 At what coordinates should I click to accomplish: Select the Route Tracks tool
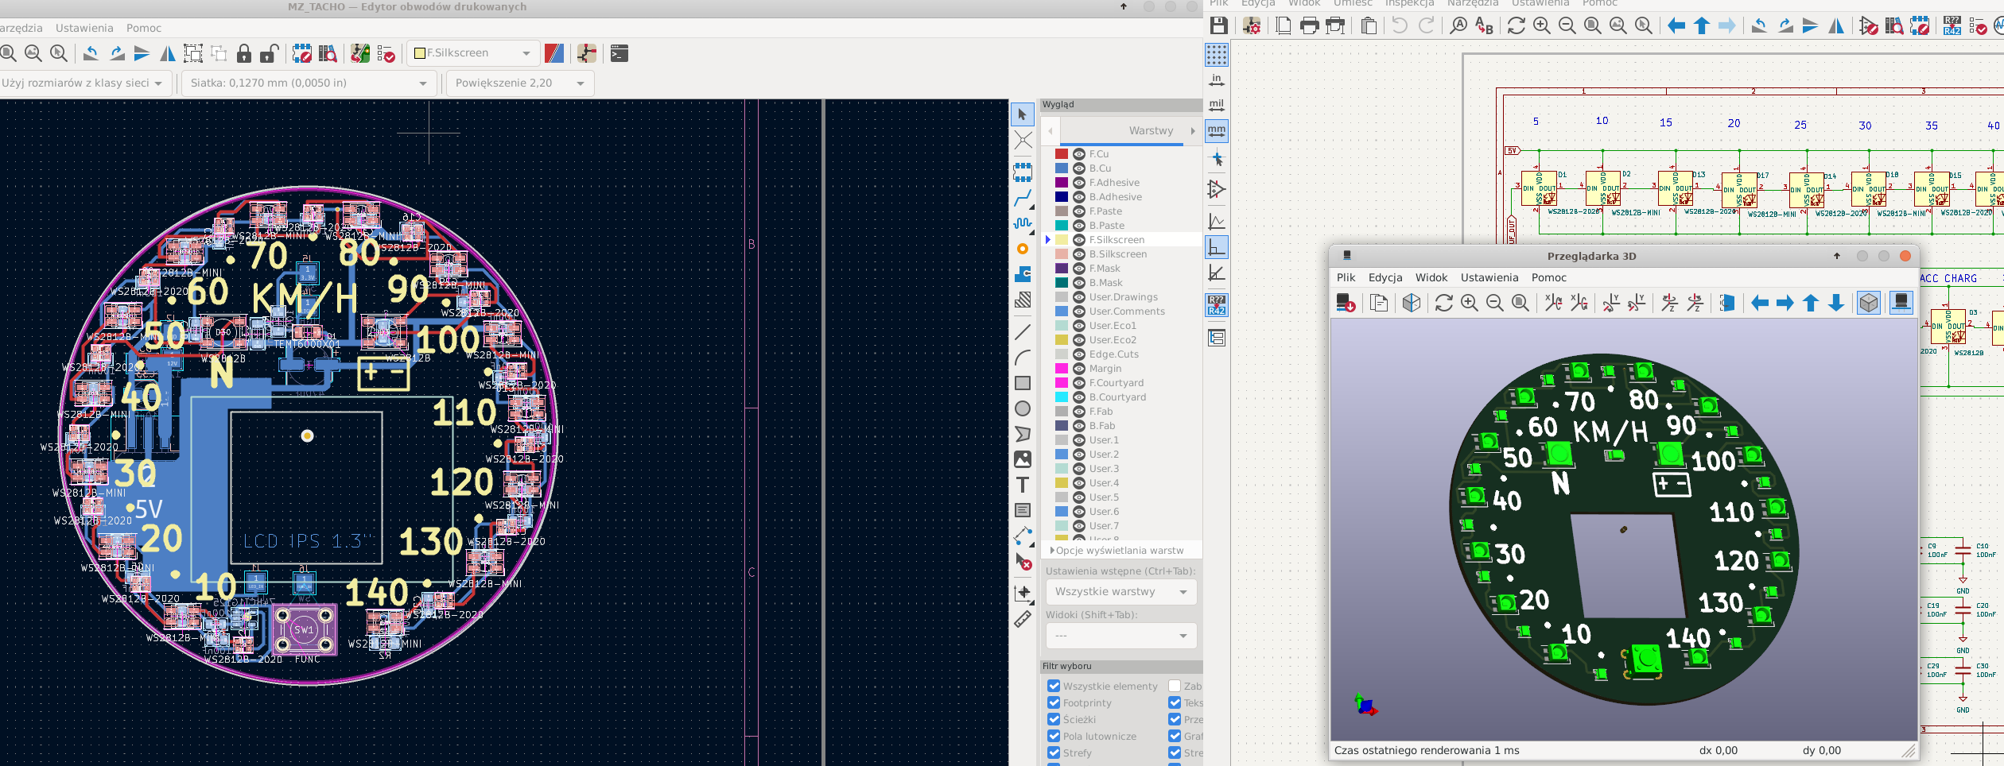[1023, 198]
